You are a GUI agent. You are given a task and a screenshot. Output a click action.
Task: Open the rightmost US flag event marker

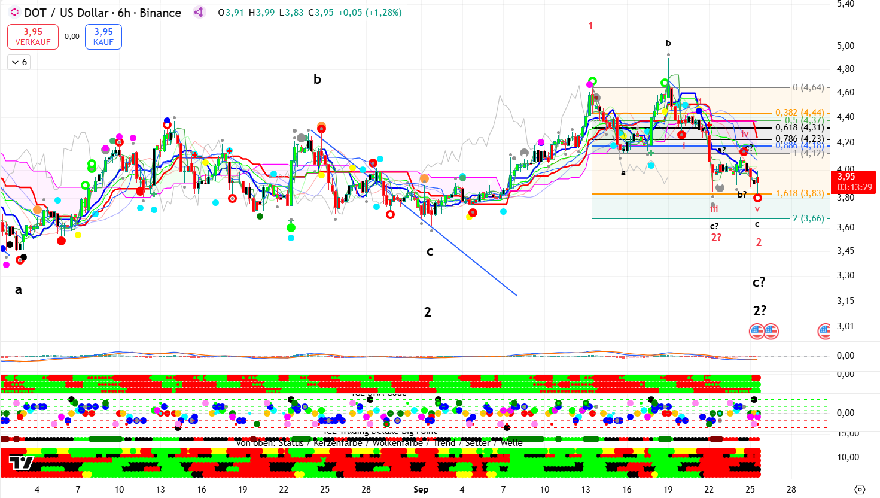point(826,331)
